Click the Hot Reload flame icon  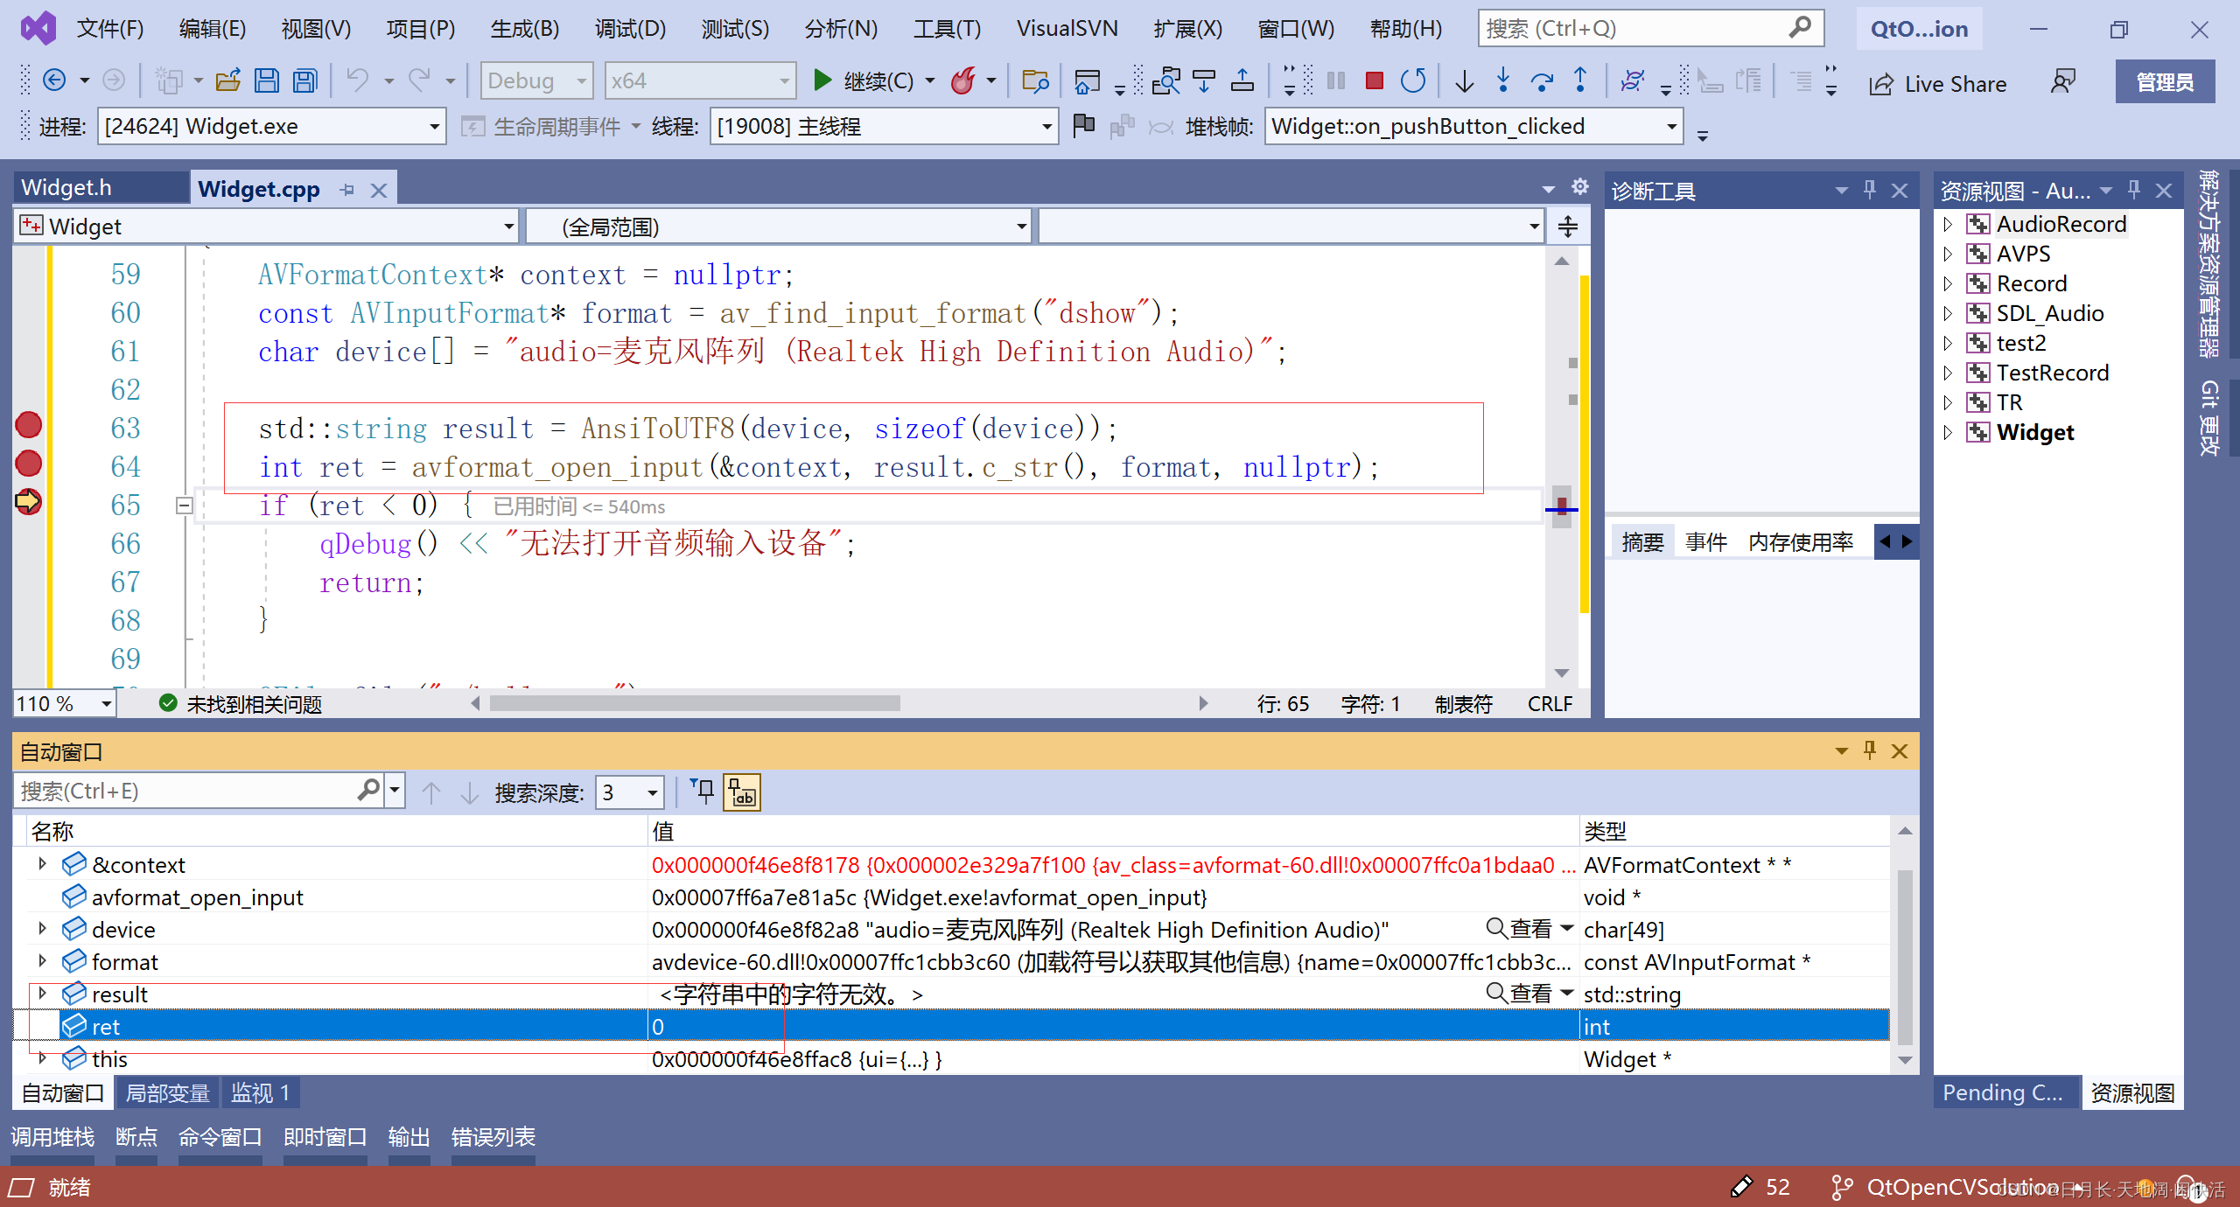tap(963, 81)
